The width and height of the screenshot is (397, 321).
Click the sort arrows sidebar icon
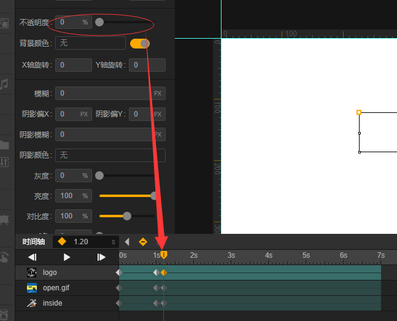point(4,162)
